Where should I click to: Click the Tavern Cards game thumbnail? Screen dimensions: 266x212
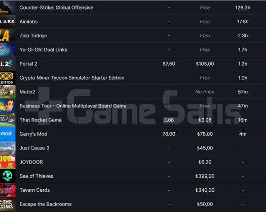click(x=8, y=190)
